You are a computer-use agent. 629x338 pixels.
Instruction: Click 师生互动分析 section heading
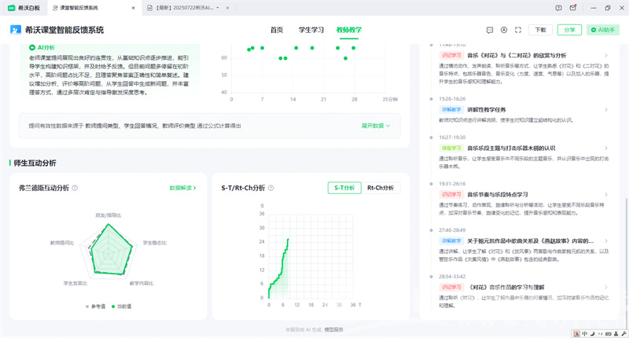(x=35, y=163)
